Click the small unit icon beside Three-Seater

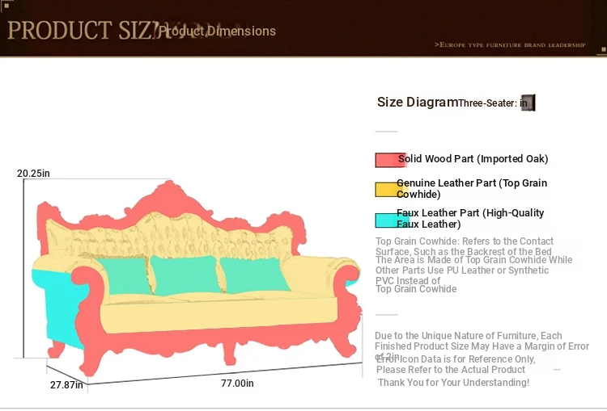(527, 103)
